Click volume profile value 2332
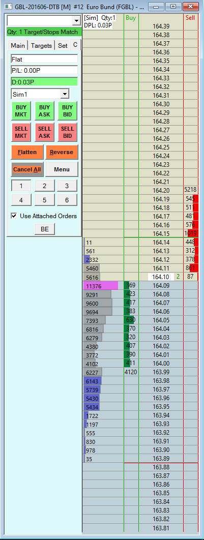The width and height of the screenshot is (204, 540). 92,259
